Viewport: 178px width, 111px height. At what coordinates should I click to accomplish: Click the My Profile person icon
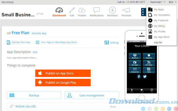coord(150,32)
